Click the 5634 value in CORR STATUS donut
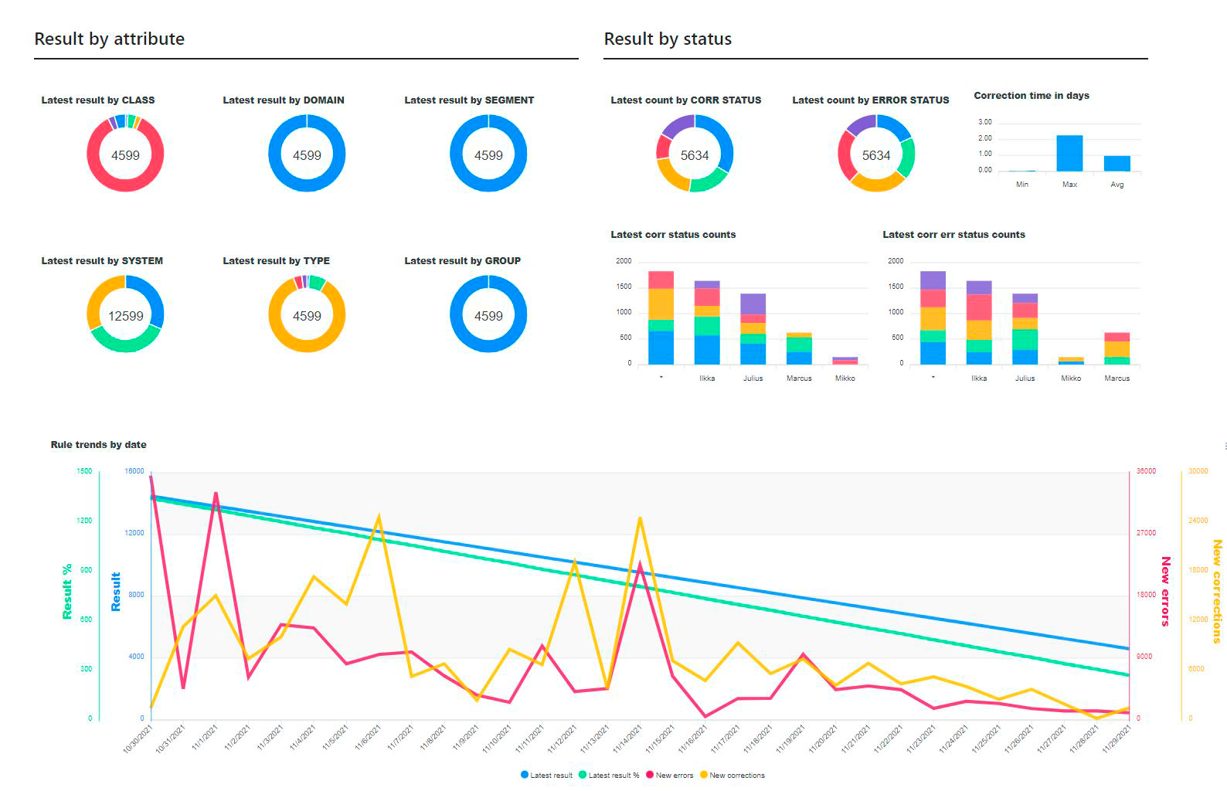 pos(695,155)
